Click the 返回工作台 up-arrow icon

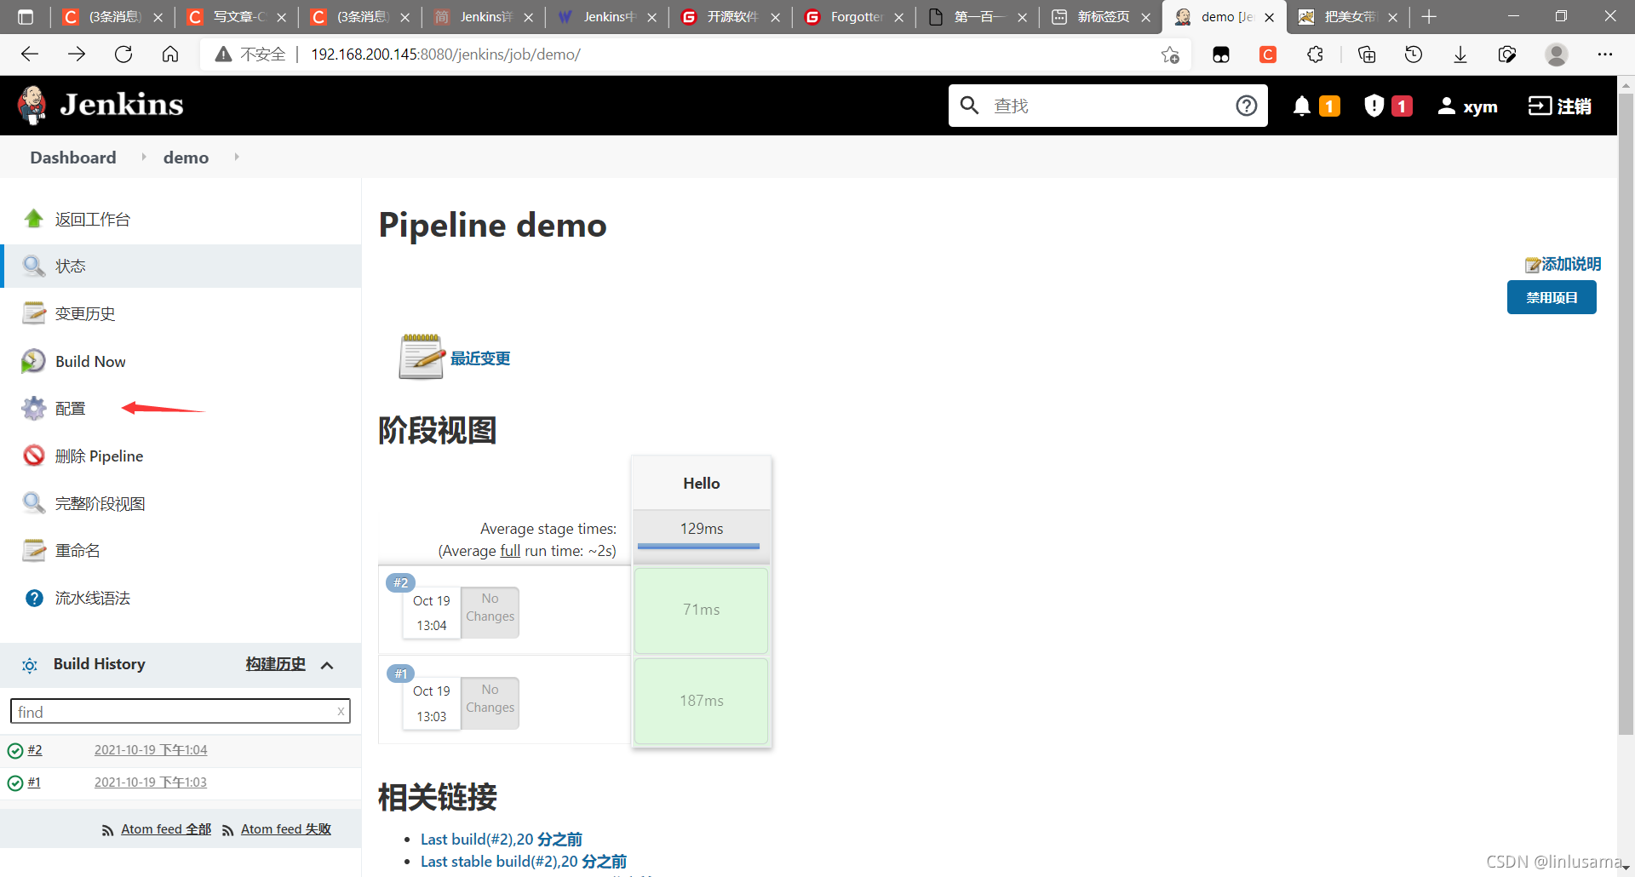[33, 219]
